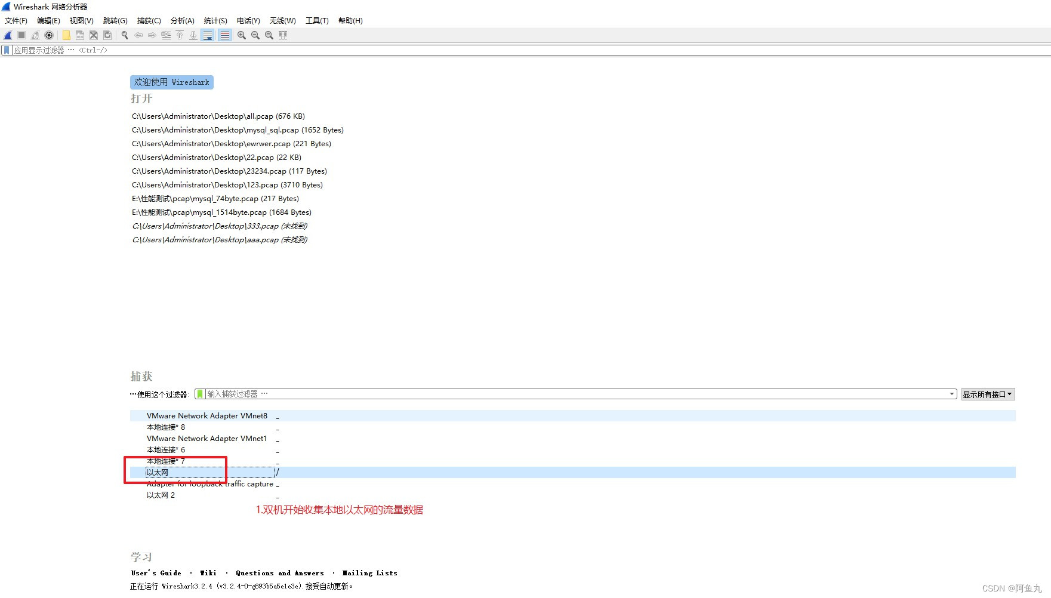
Task: Open the User's Guide link
Action: [156, 573]
